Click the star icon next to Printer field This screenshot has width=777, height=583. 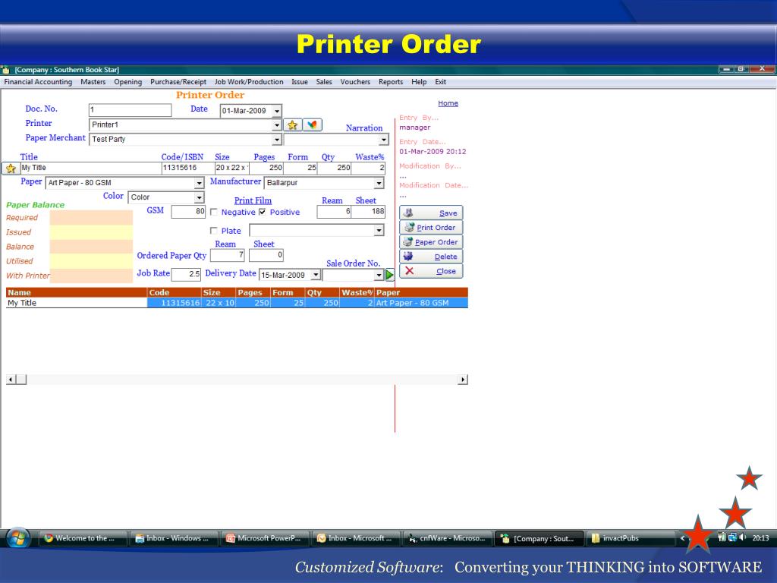(293, 124)
